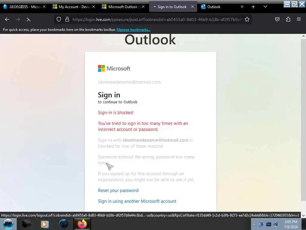Open the Manage bookmarks link

134,30
